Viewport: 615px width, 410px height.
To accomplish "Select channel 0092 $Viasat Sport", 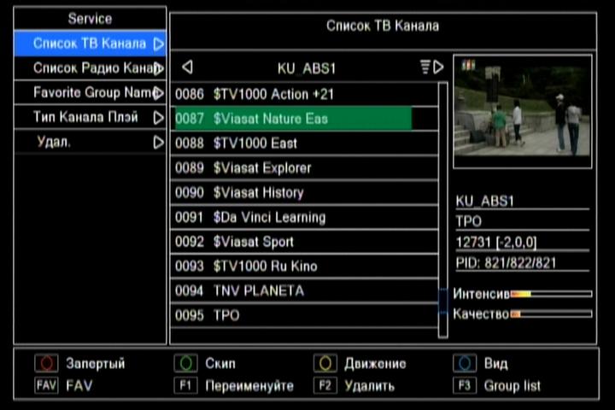I will (x=304, y=242).
